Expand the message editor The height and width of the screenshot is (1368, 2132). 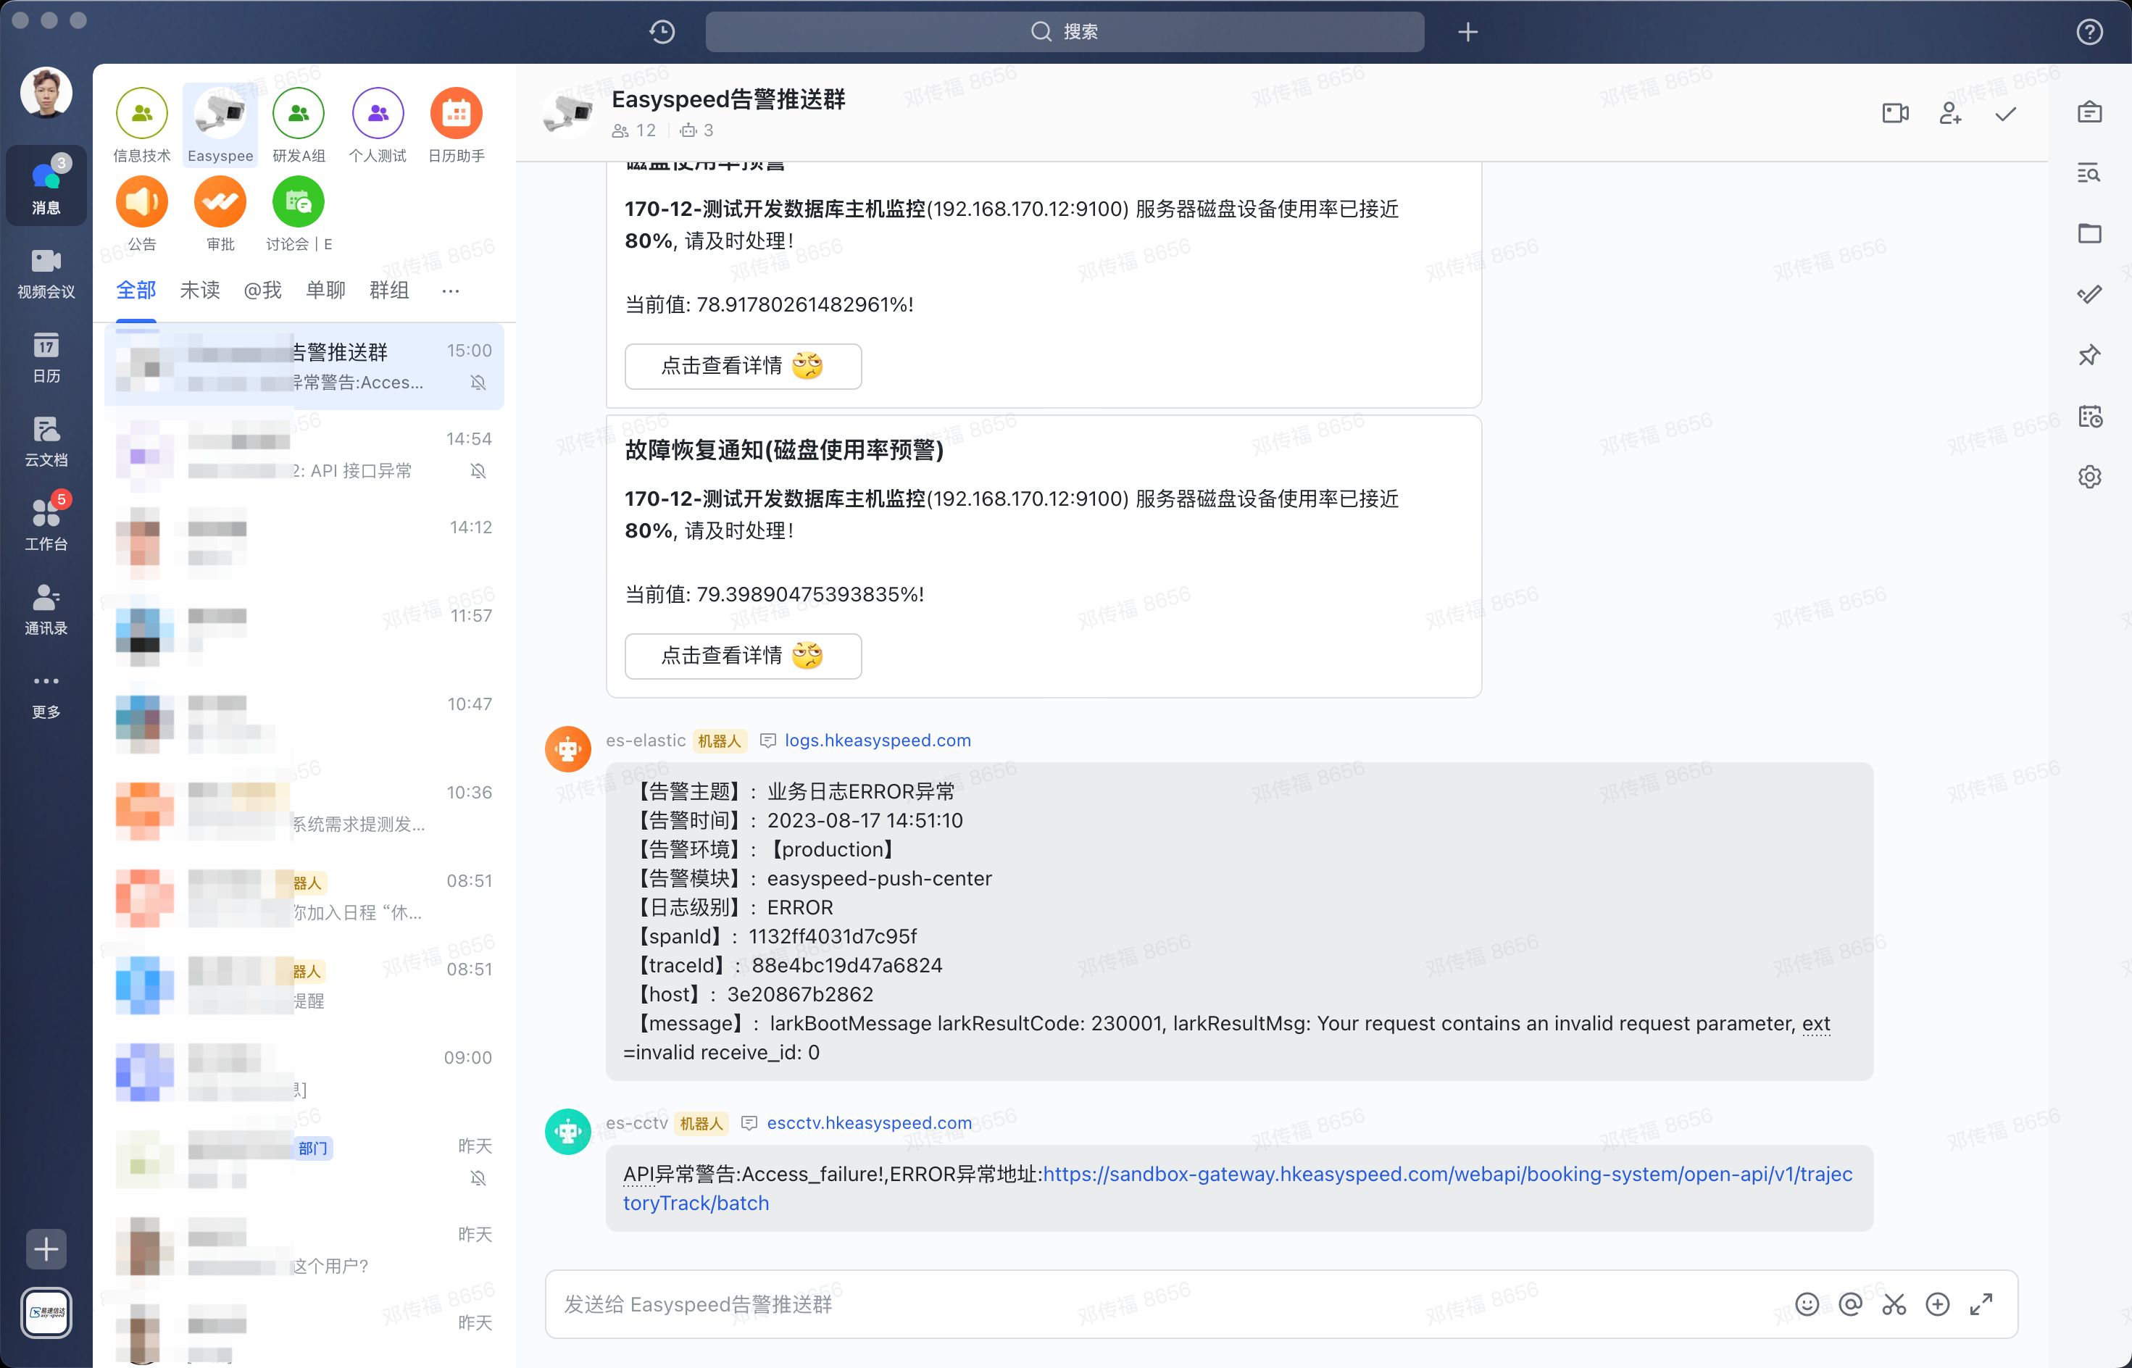coord(1981,1304)
